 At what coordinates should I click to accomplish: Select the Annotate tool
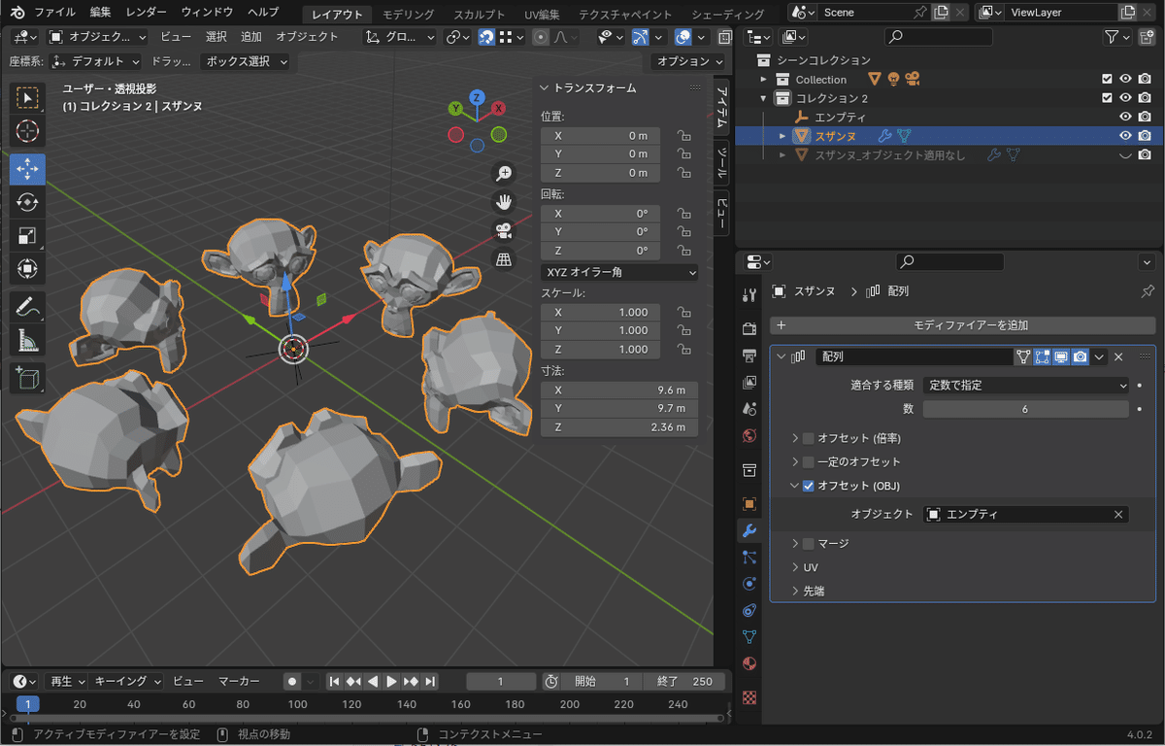(27, 307)
